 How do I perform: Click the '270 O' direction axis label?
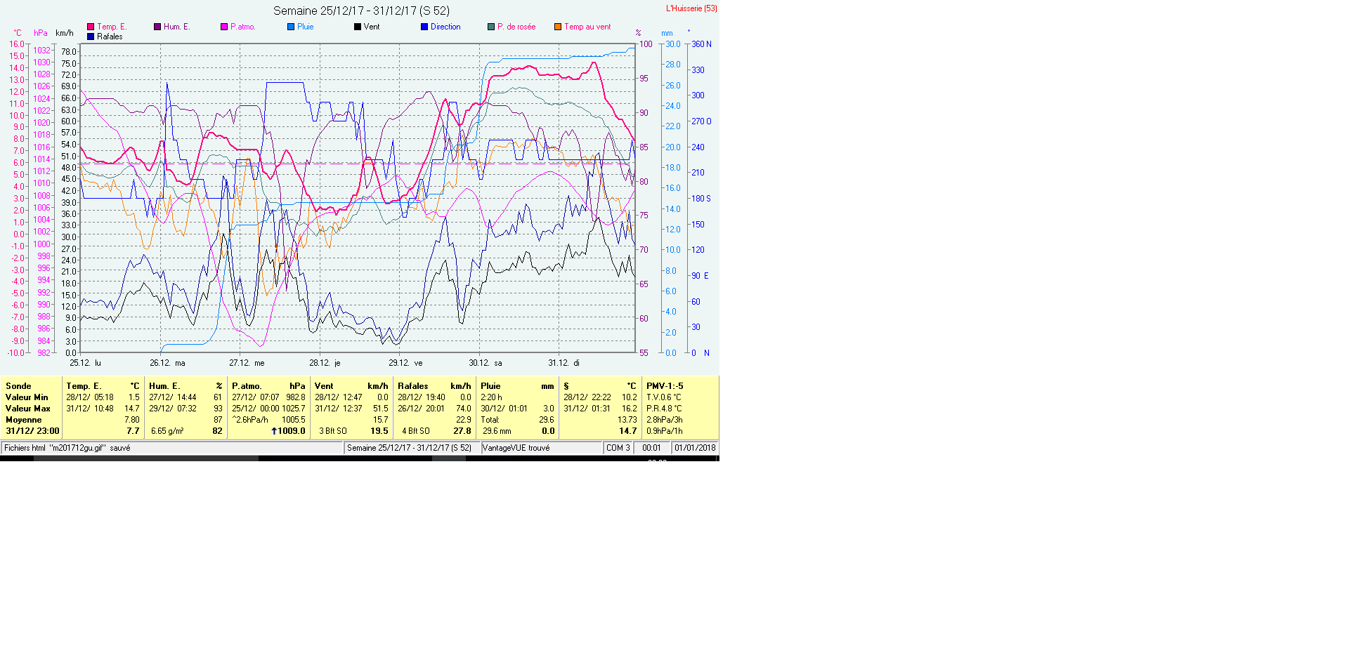pos(701,121)
